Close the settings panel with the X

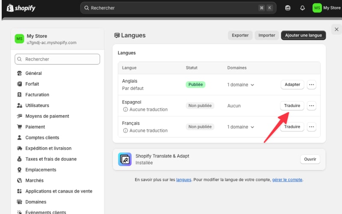[336, 30]
